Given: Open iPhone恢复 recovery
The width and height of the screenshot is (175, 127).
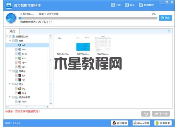Looking at the screenshot, I should 141,123.
